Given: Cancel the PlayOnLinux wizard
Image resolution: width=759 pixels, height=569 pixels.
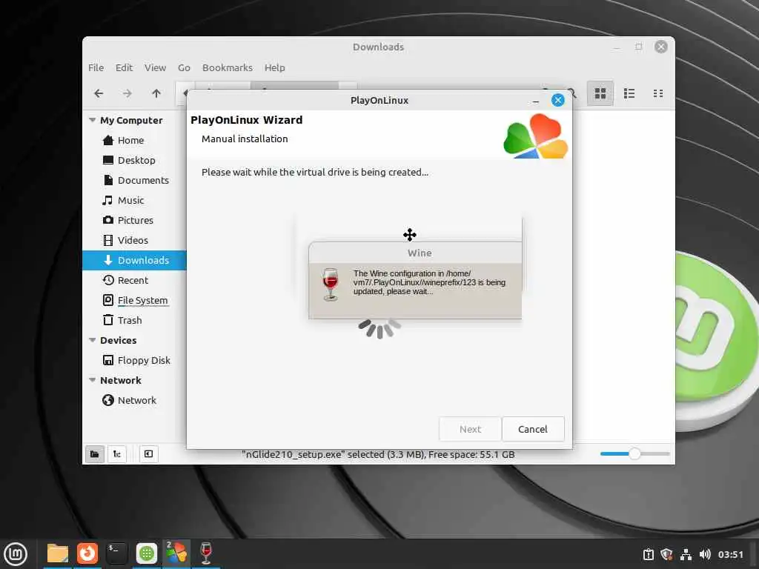Looking at the screenshot, I should click(x=533, y=429).
